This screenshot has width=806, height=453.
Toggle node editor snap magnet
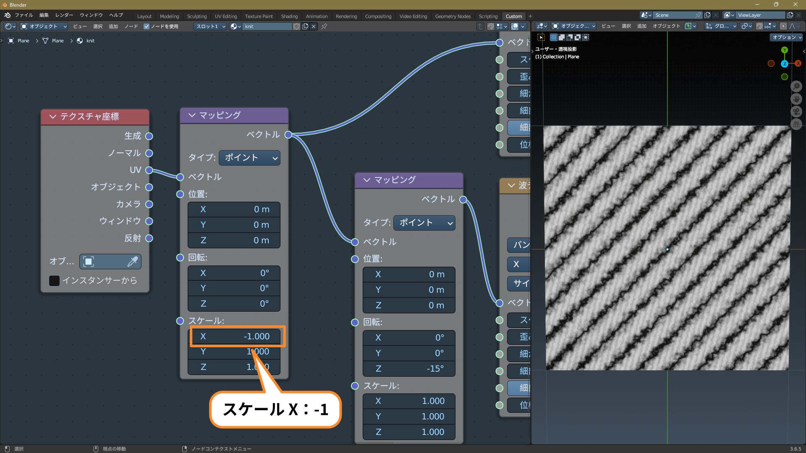click(x=490, y=26)
